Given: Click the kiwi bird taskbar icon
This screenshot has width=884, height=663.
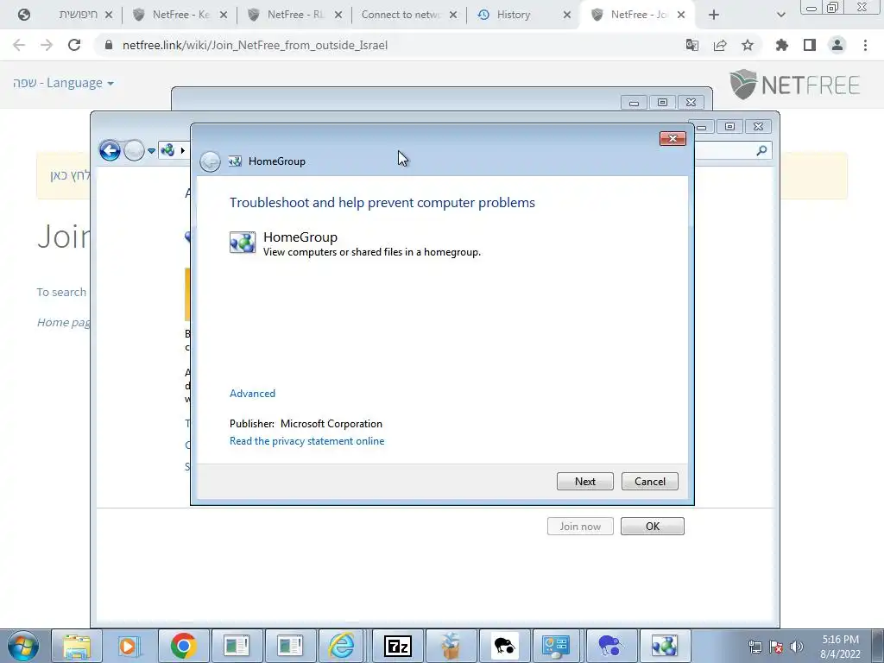Looking at the screenshot, I should pos(504,646).
